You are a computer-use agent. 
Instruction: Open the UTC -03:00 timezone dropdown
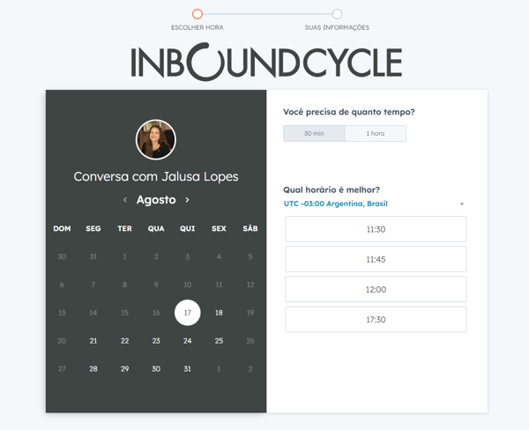[x=374, y=204]
